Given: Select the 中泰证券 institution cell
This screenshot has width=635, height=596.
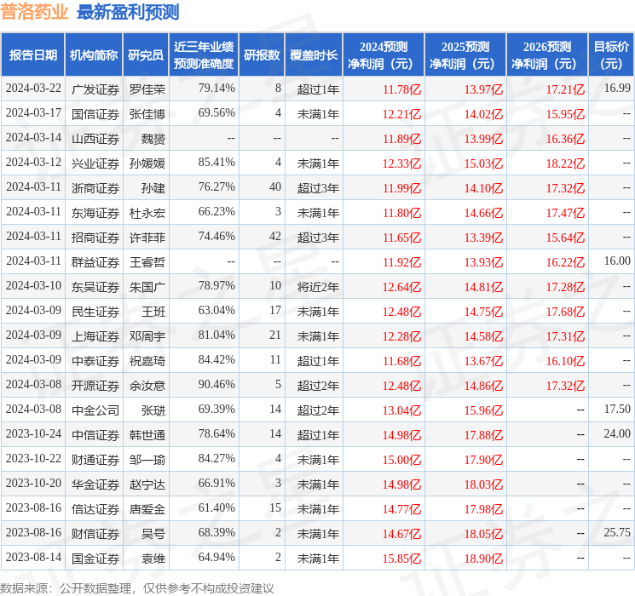Looking at the screenshot, I should pyautogui.click(x=95, y=361).
